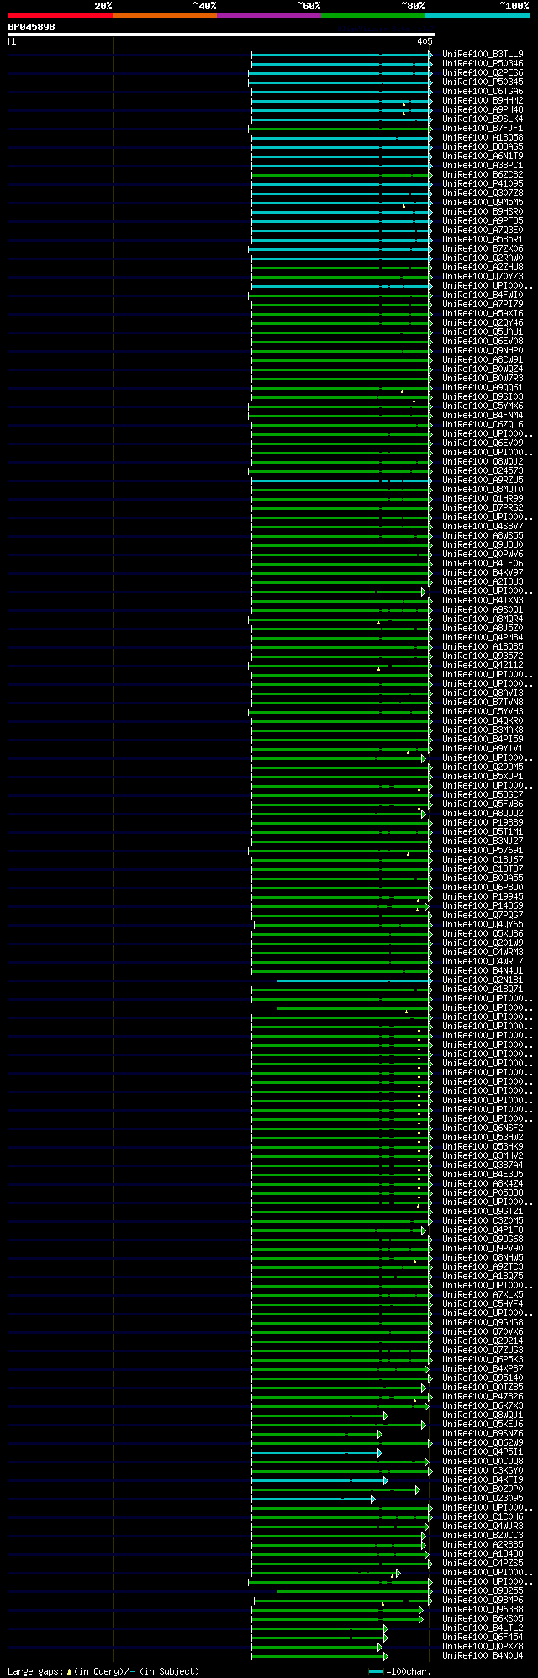The height and width of the screenshot is (1678, 538).
Task: Choose the UniRef100_A6N1T9 entry
Action: (x=483, y=156)
